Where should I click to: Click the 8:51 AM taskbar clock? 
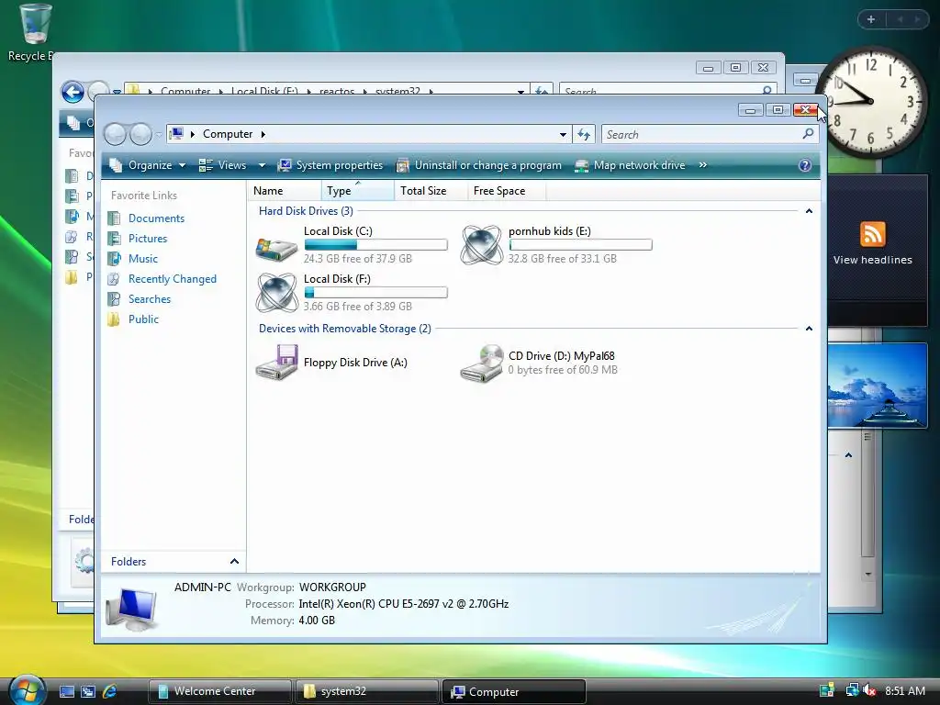coord(904,690)
